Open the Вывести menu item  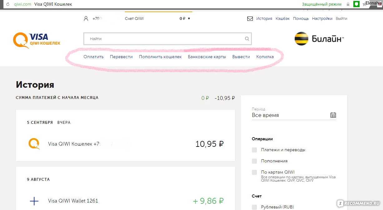[x=241, y=57]
